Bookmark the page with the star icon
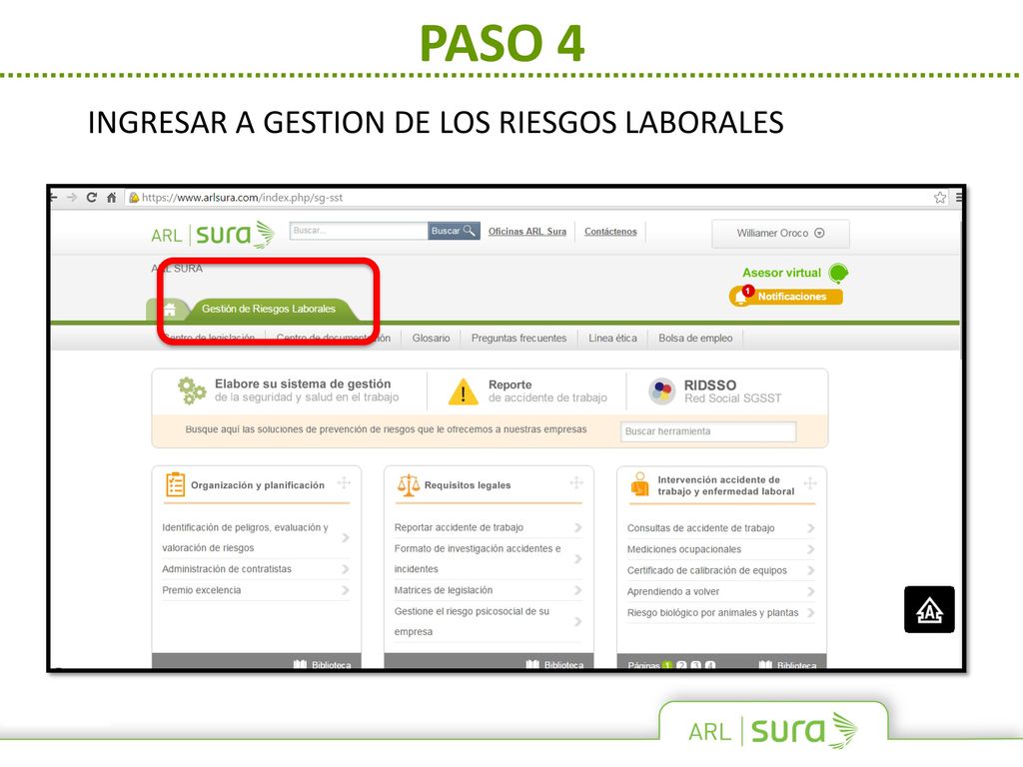1023x767 pixels. 939,197
